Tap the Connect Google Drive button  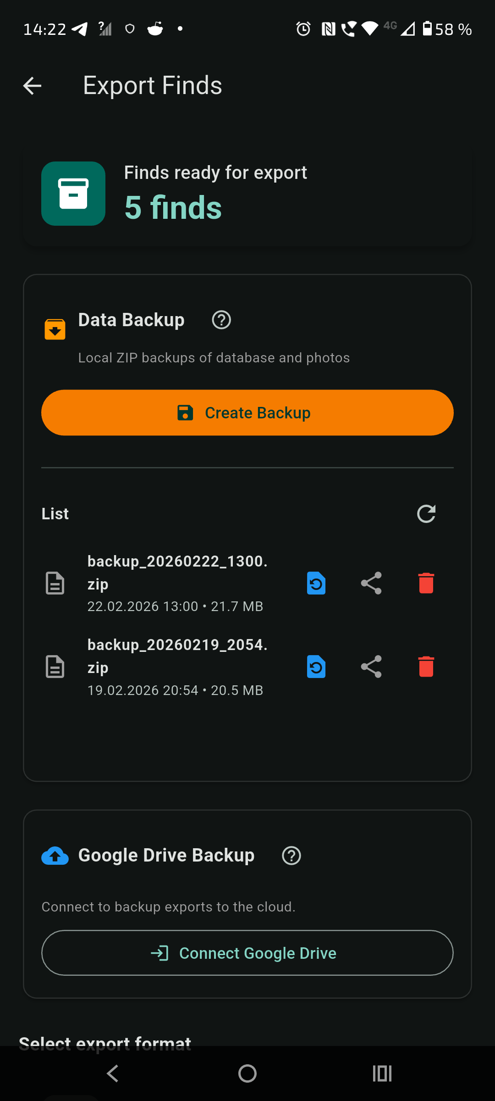tap(247, 953)
